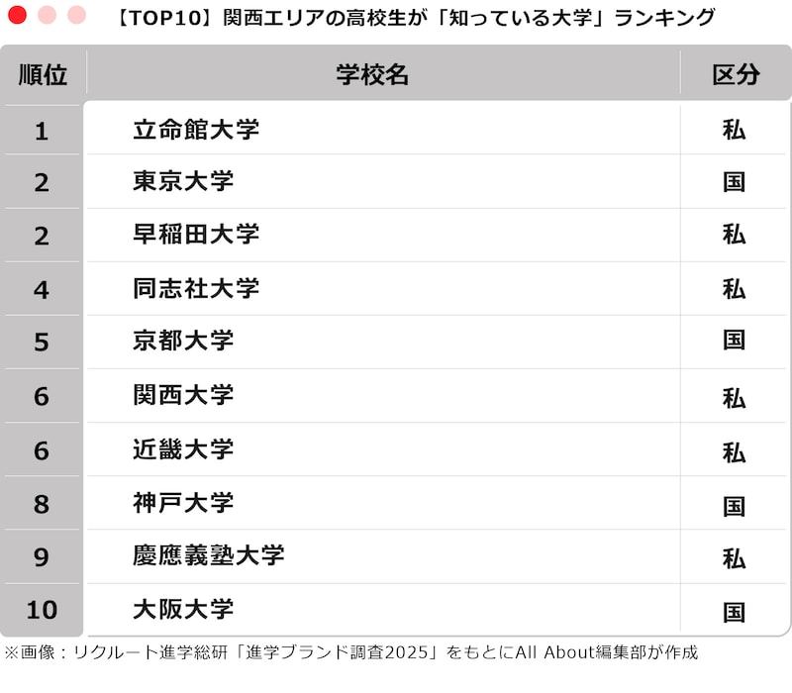This screenshot has width=792, height=693.
Task: Select 立命館大学 in the ranking list
Action: pyautogui.click(x=196, y=130)
